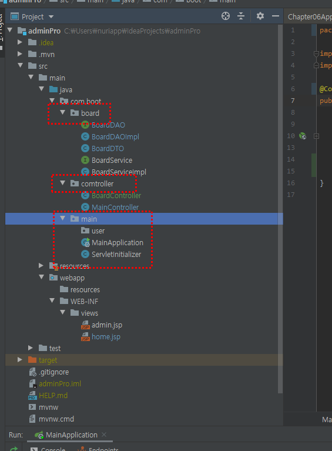
Task: Switch to Chapter06App editor tab
Action: (309, 17)
